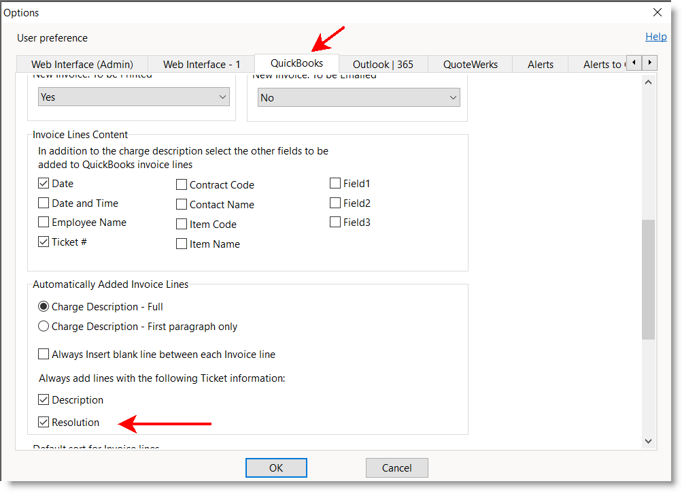This screenshot has height=492, width=682.
Task: Open the New Invoice To be Printed dropdown
Action: tap(133, 97)
